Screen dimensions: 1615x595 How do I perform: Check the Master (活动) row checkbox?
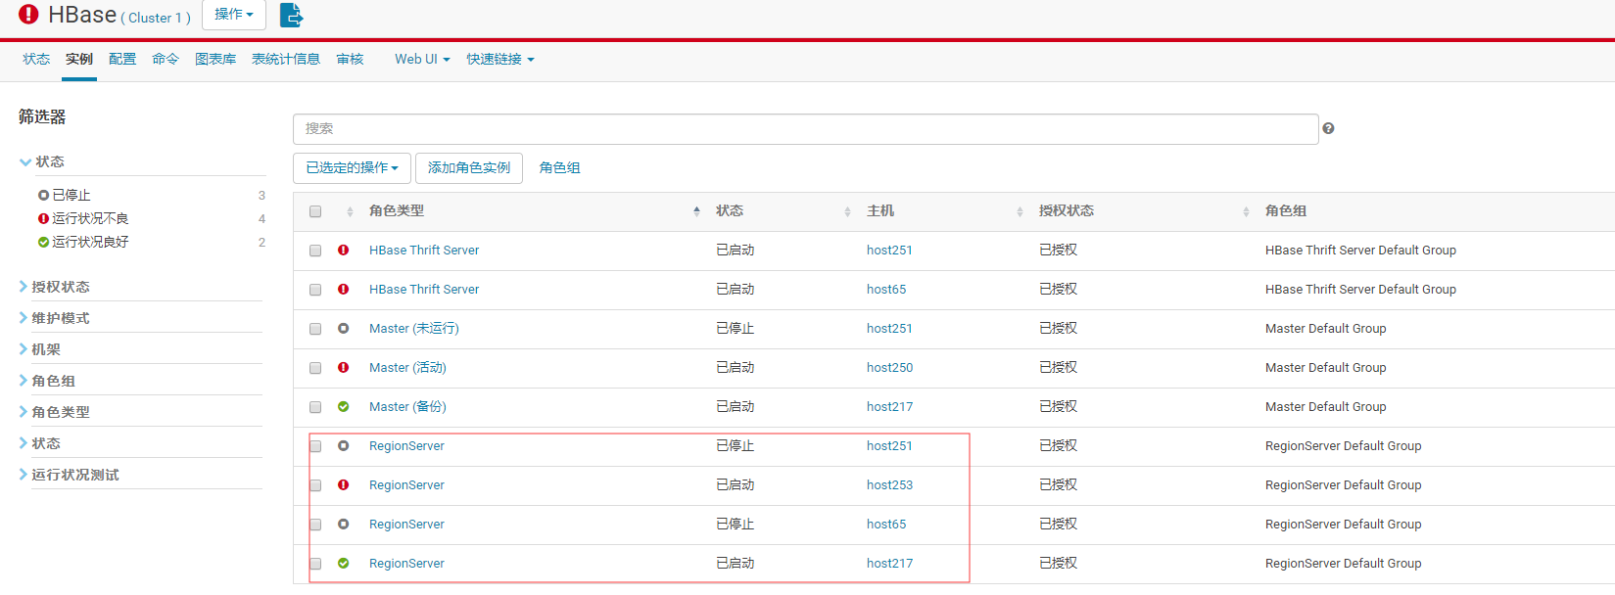[315, 368]
